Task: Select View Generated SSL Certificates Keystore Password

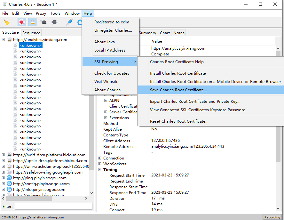Action: pyautogui.click(x=211, y=110)
